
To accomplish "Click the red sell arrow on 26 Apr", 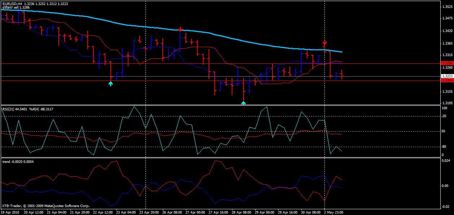I will [180, 29].
